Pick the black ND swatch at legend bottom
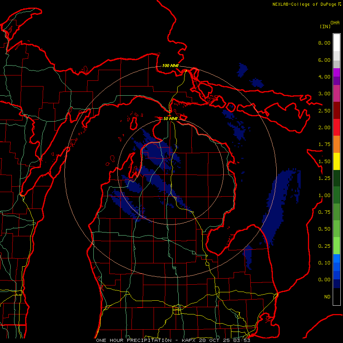The height and width of the screenshot is (343, 343). pos(337,297)
